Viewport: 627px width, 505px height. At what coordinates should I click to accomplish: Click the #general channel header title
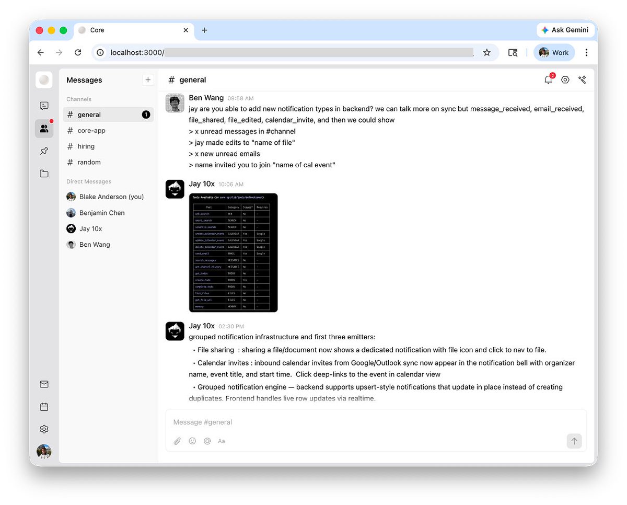(187, 80)
